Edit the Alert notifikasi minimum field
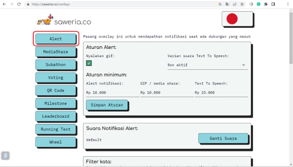The image size is (293, 167). 113,92
